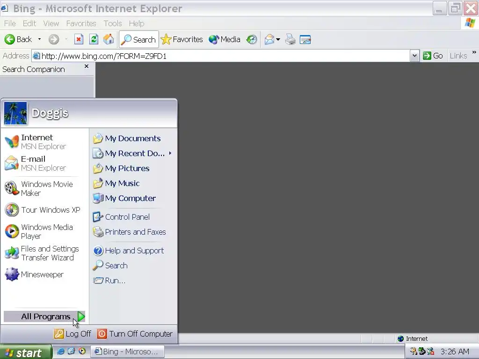Open the Media toolbar button
479x359 pixels.
pyautogui.click(x=225, y=39)
